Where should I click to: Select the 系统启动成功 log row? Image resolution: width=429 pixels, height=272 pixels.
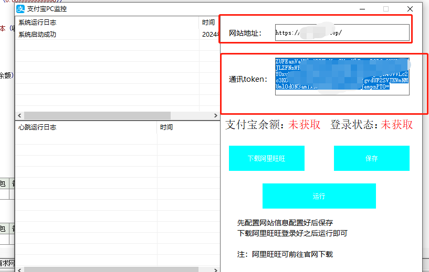[x=118, y=35]
